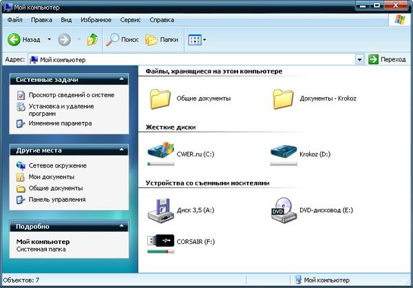Screen dimensions: 413x288
Task: Open the DVD-дисковод (E:) drive
Action: [x=282, y=209]
